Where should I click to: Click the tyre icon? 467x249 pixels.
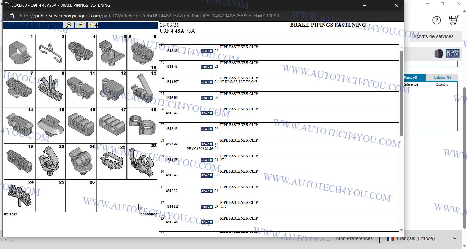439,54
